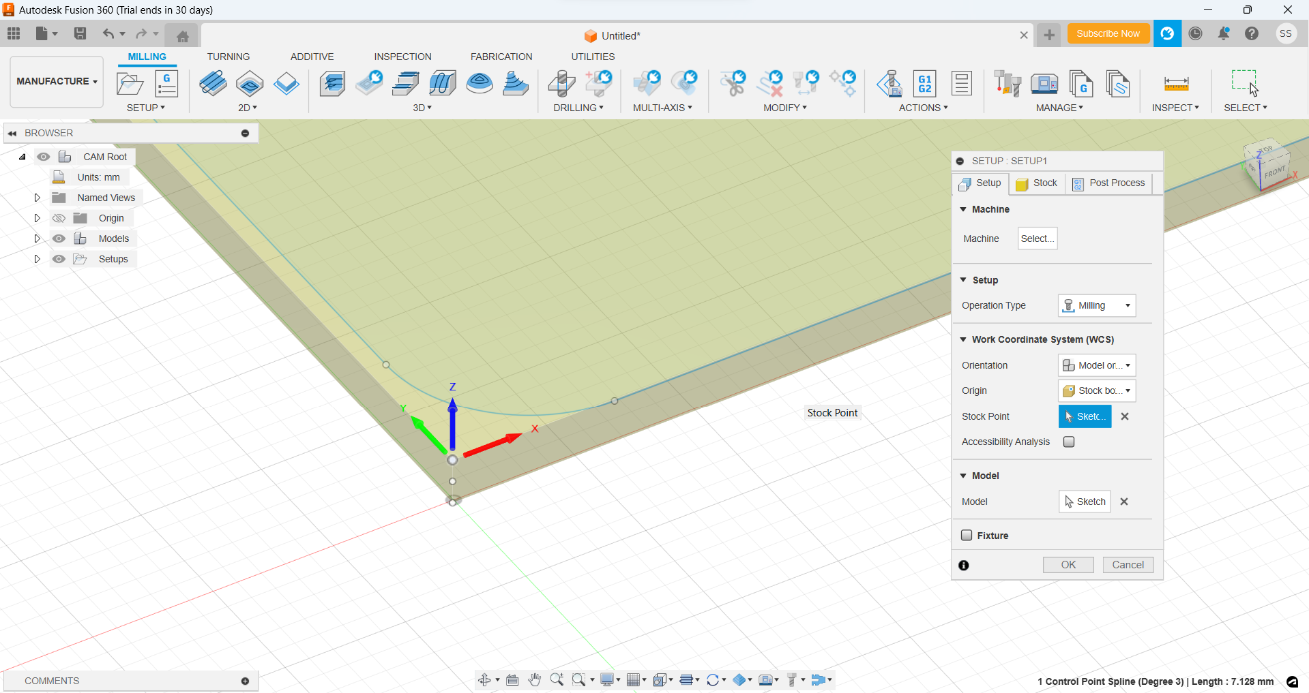Select the 2D Adaptive Clearing tool

pos(213,83)
